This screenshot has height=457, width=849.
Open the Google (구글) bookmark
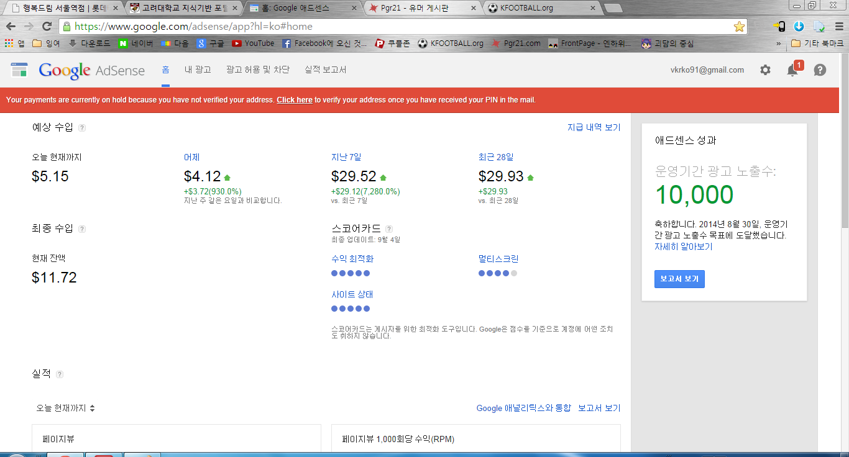[210, 43]
